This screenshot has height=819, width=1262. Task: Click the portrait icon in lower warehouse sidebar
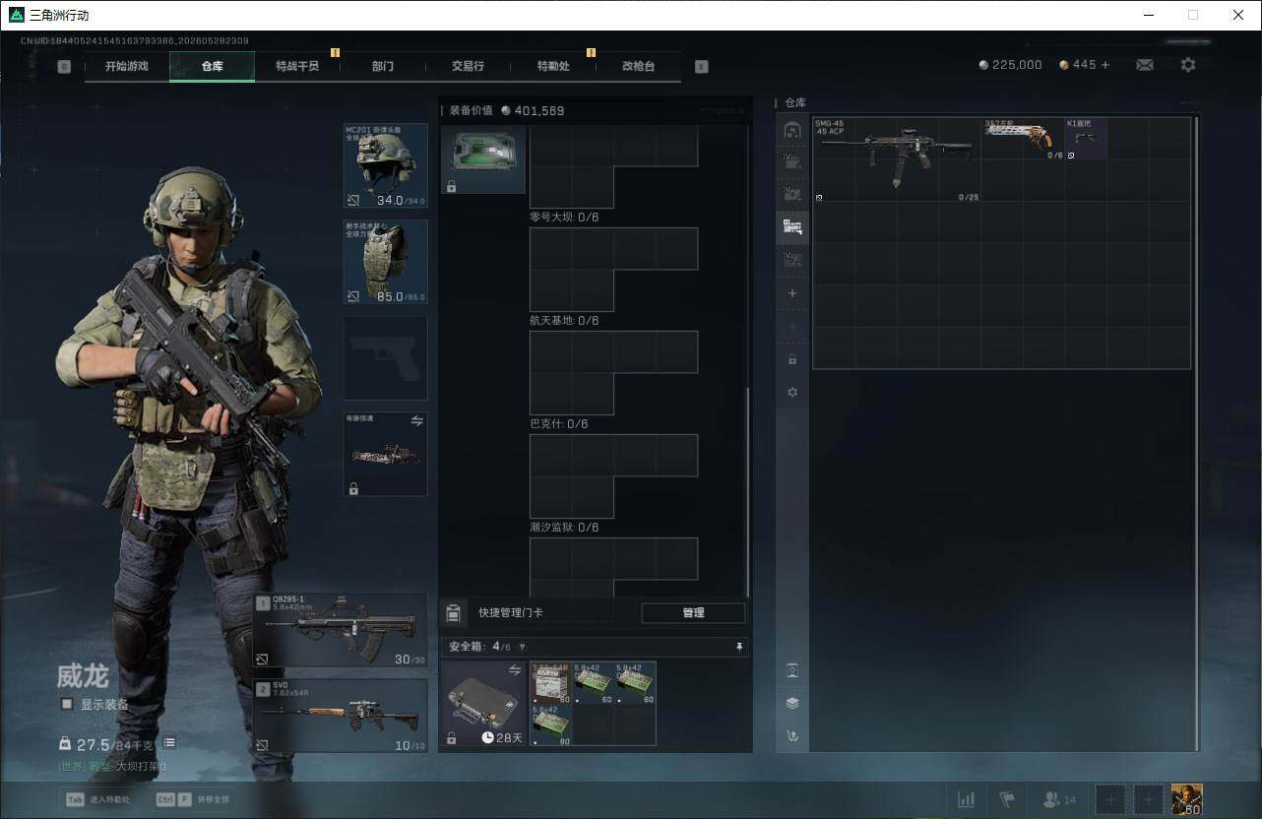click(792, 670)
